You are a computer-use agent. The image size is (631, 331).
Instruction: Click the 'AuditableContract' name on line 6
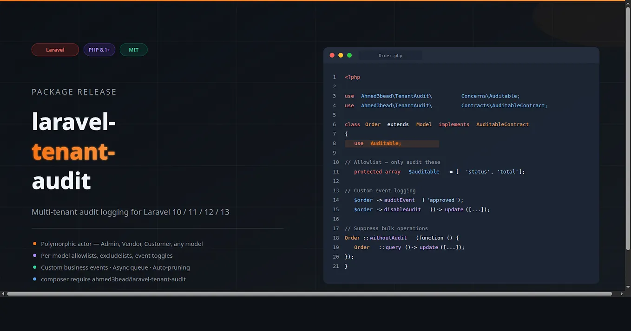click(x=503, y=124)
